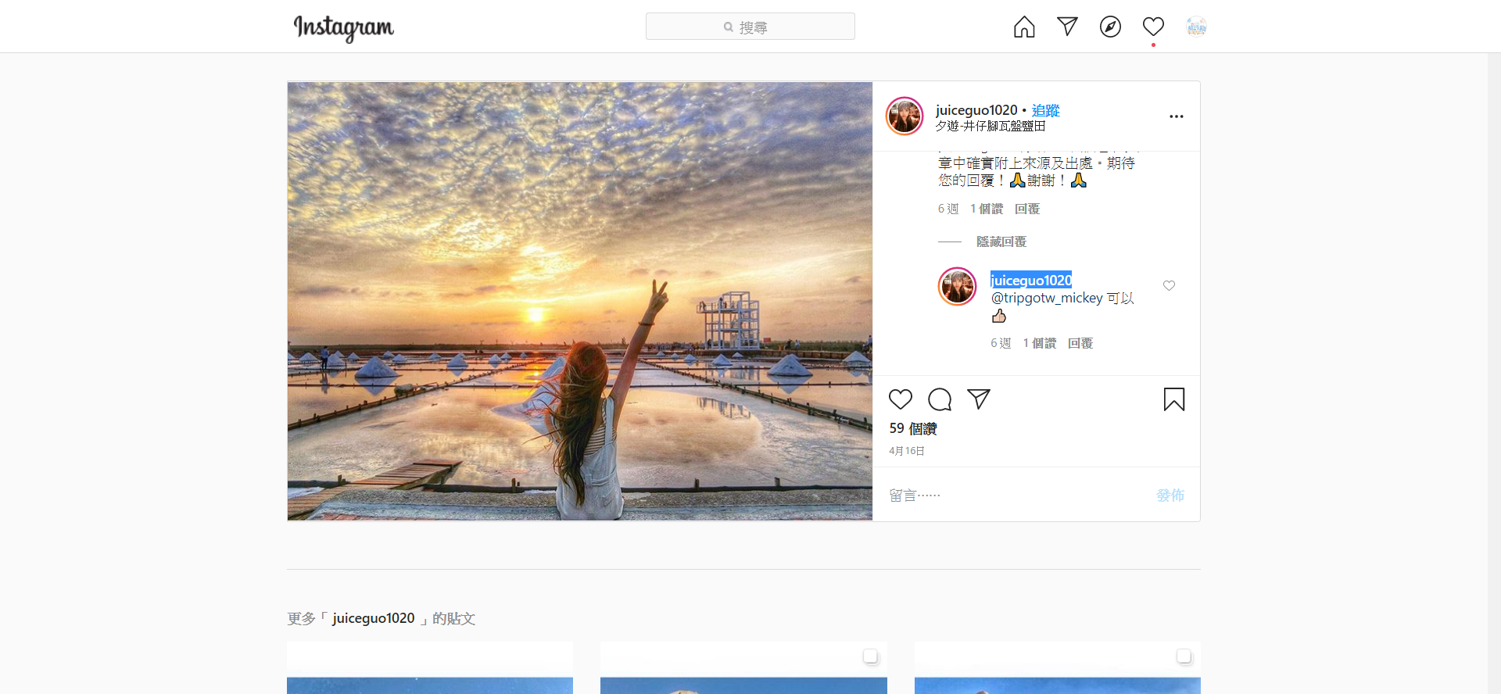Open direct messages paper plane in navbar

[1067, 27]
